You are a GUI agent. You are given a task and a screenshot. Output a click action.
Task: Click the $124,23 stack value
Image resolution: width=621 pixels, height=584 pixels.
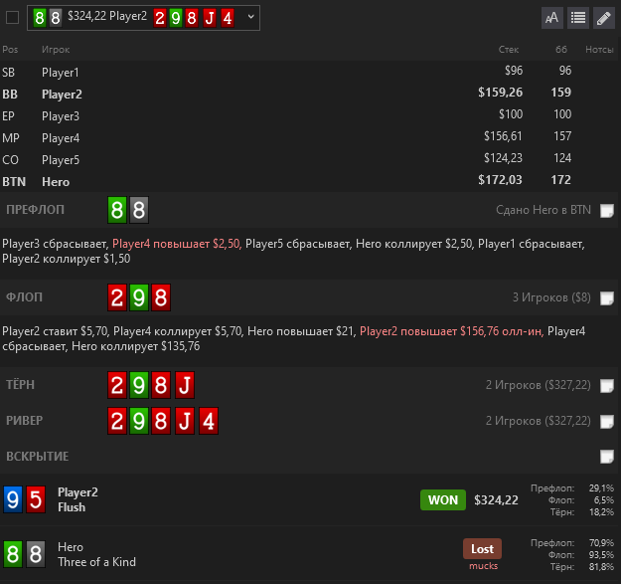(503, 158)
